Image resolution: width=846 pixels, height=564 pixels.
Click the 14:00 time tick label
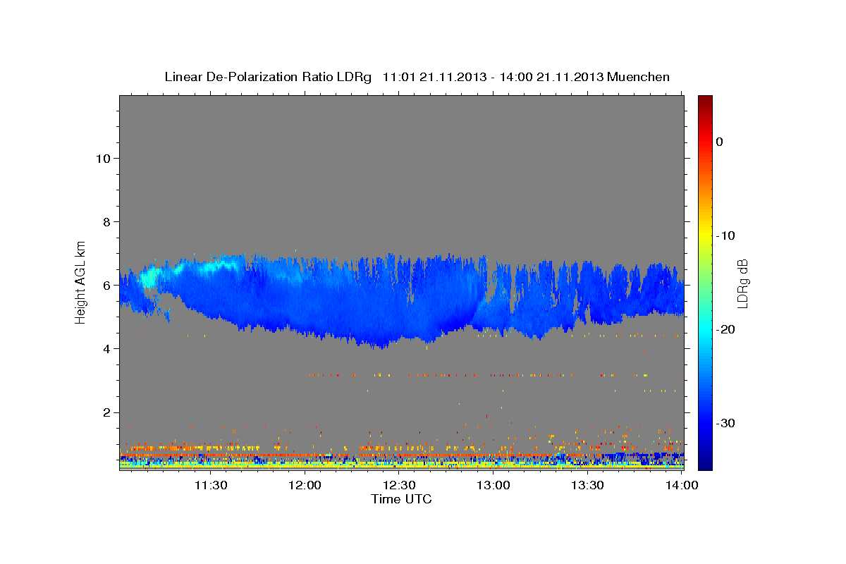point(681,485)
